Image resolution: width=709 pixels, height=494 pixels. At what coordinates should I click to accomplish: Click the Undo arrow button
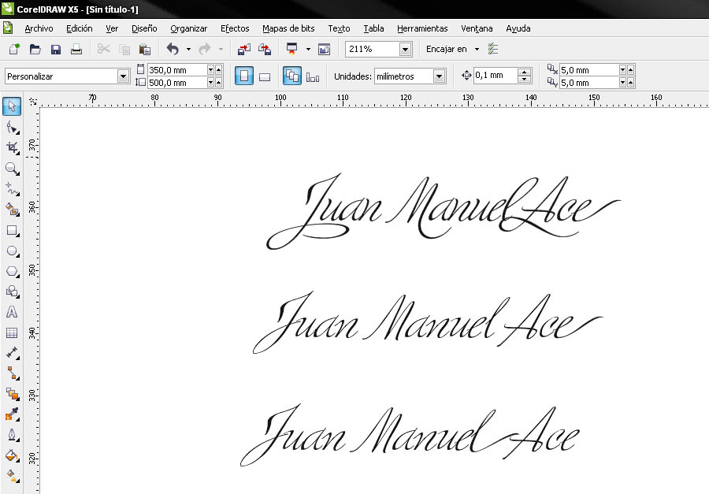tap(173, 49)
